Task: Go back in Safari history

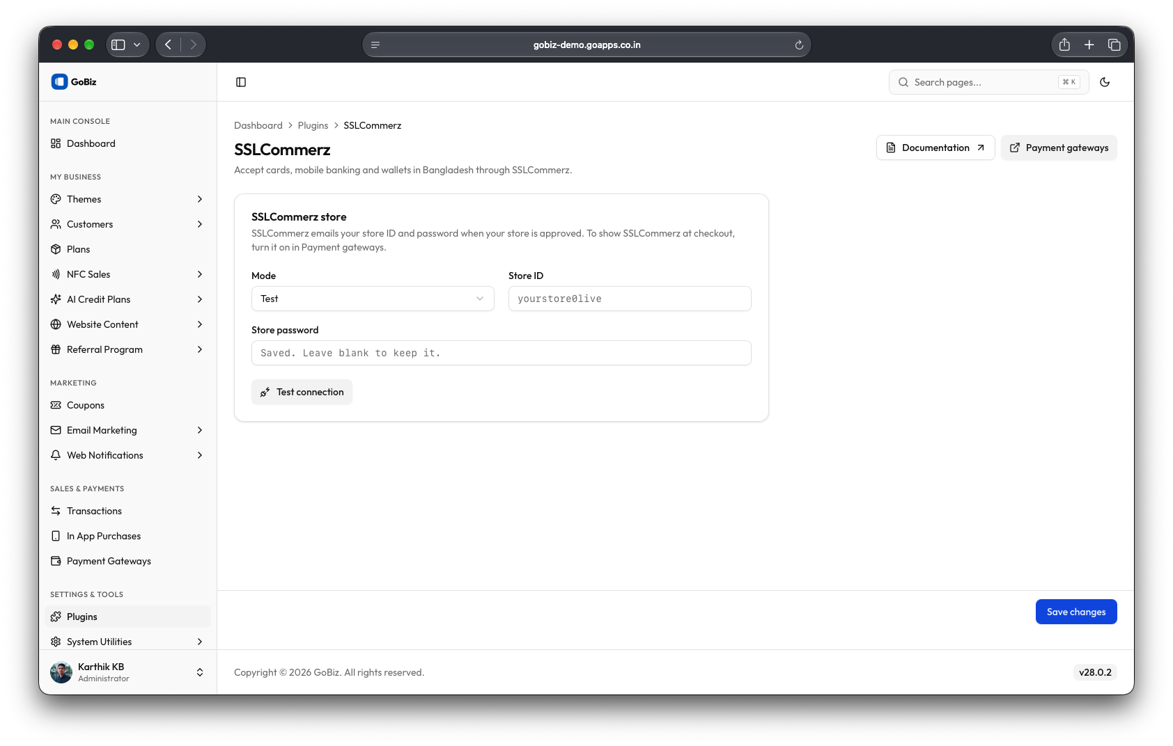Action: click(168, 45)
